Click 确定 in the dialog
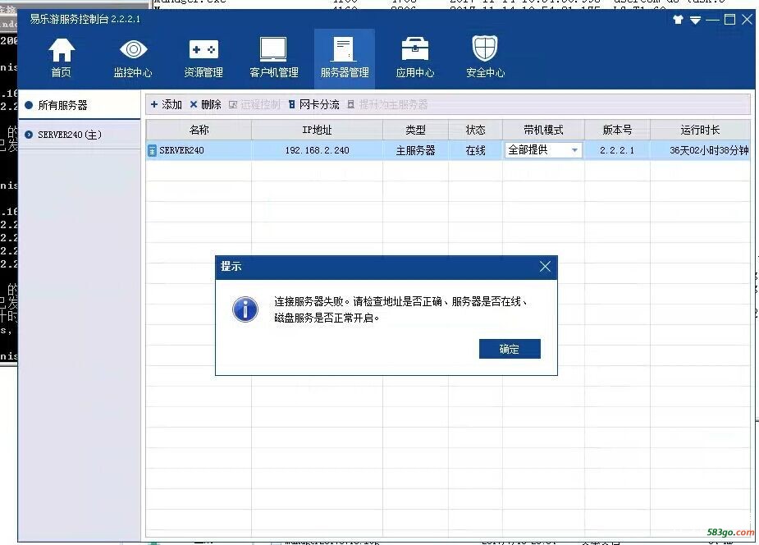759x545 pixels. 510,349
